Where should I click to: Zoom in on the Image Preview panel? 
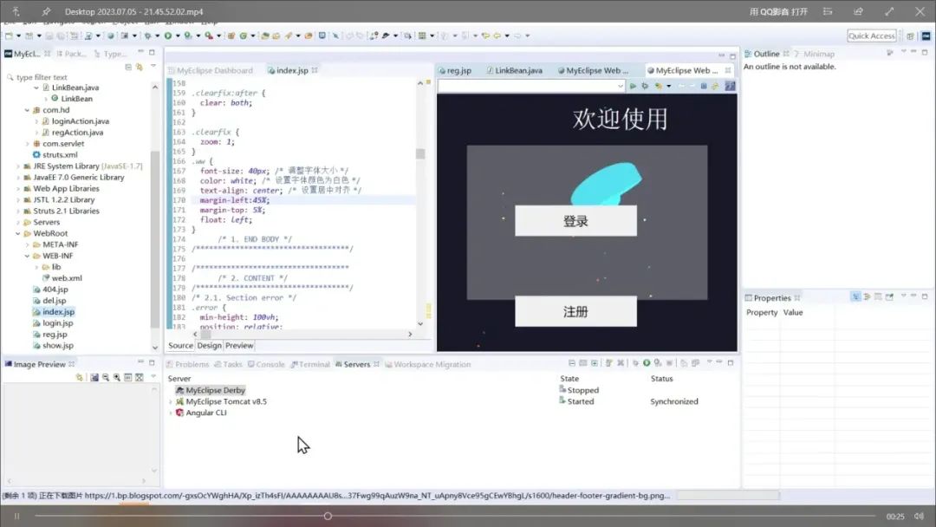click(117, 378)
